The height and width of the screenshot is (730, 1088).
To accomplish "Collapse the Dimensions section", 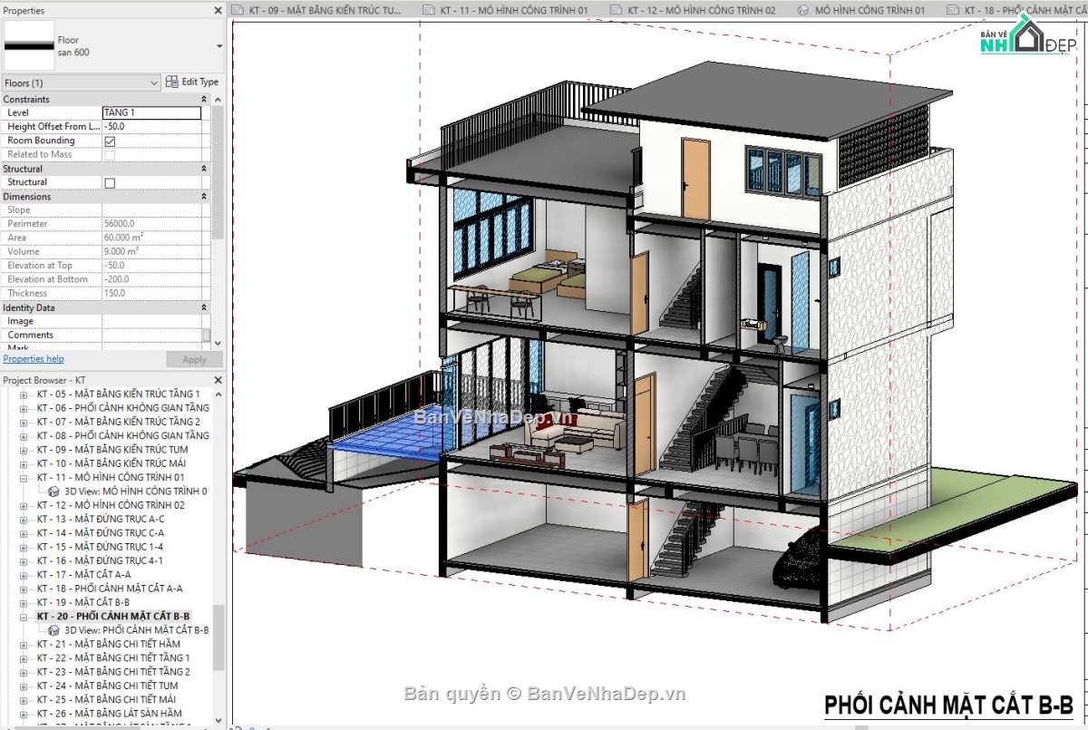I will click(x=204, y=196).
